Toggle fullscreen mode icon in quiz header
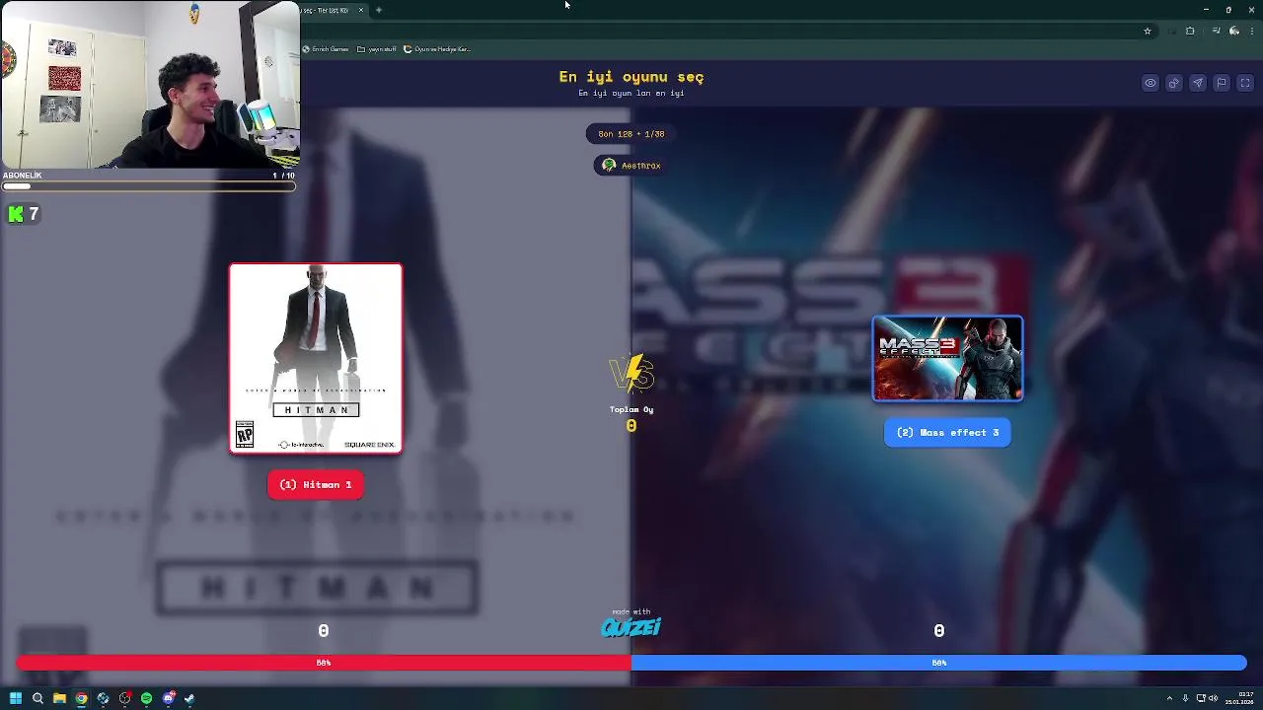 pyautogui.click(x=1245, y=83)
